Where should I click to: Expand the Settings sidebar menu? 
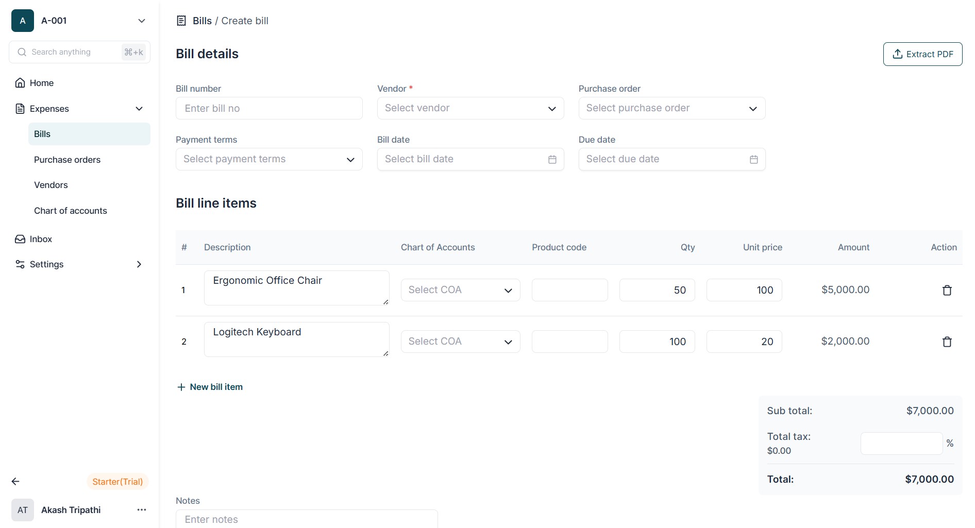(x=139, y=264)
